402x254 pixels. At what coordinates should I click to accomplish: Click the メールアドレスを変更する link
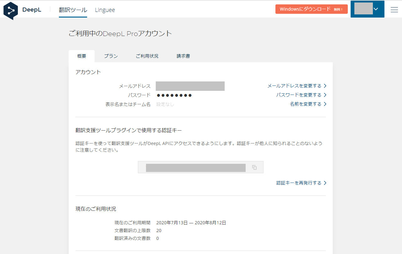pos(295,86)
